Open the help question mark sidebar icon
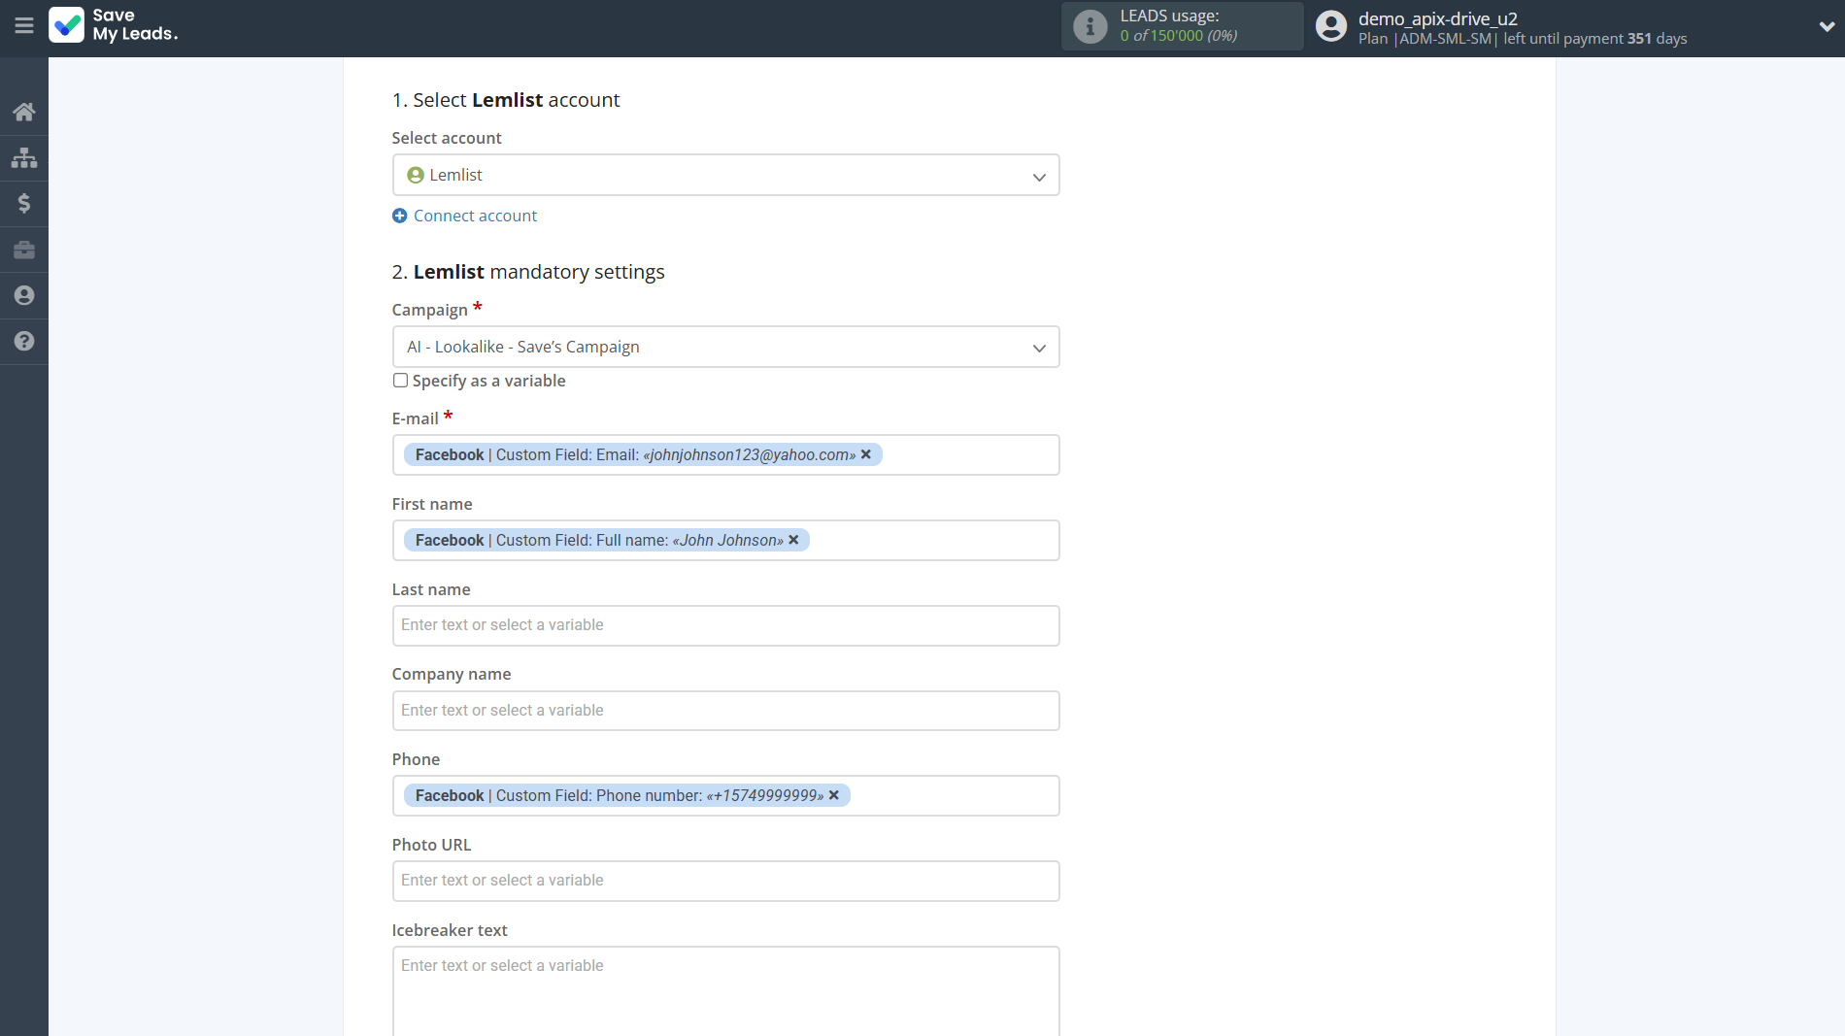 click(x=24, y=341)
